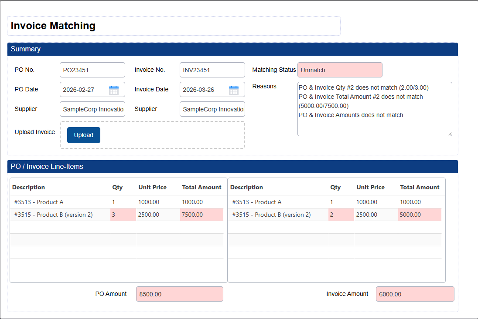Screen dimensions: 478x319
Task: Select invoice quantity cell showing 2
Action: tap(341, 215)
